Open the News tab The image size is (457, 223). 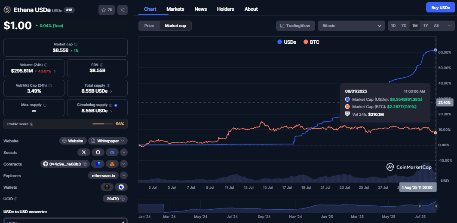pyautogui.click(x=200, y=9)
